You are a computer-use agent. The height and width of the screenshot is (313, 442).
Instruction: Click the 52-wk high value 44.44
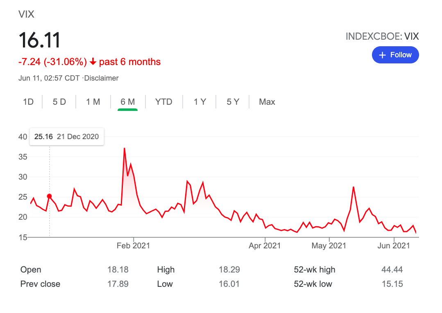pyautogui.click(x=392, y=270)
